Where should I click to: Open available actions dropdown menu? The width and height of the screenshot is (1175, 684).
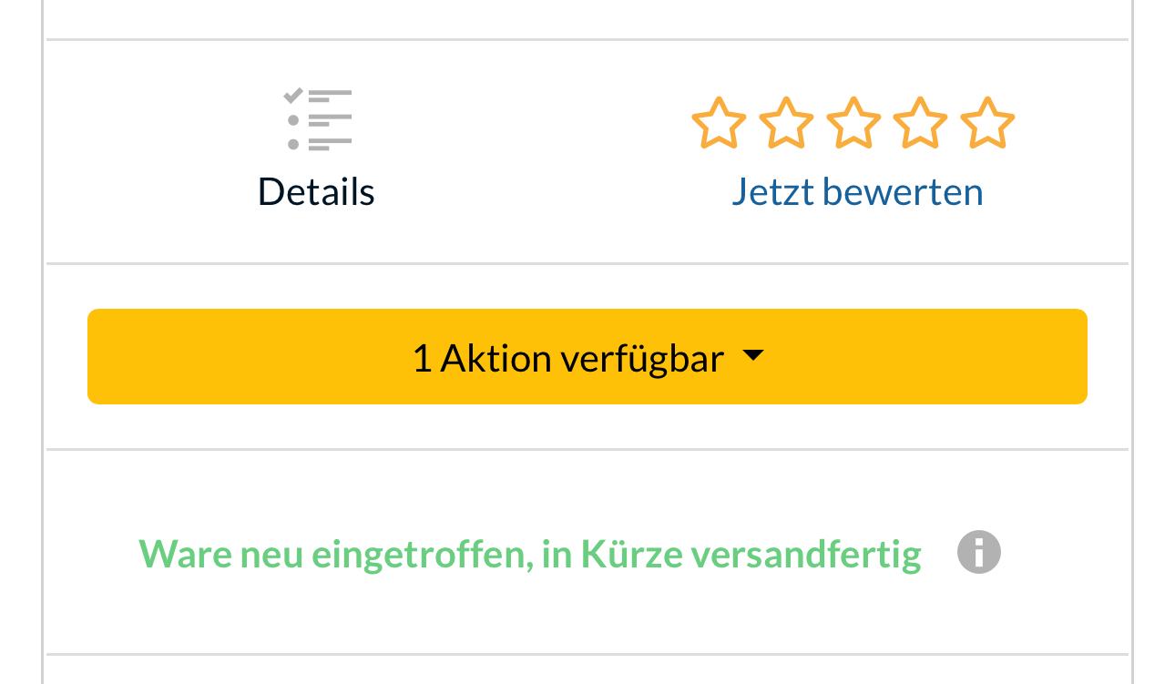tap(587, 357)
